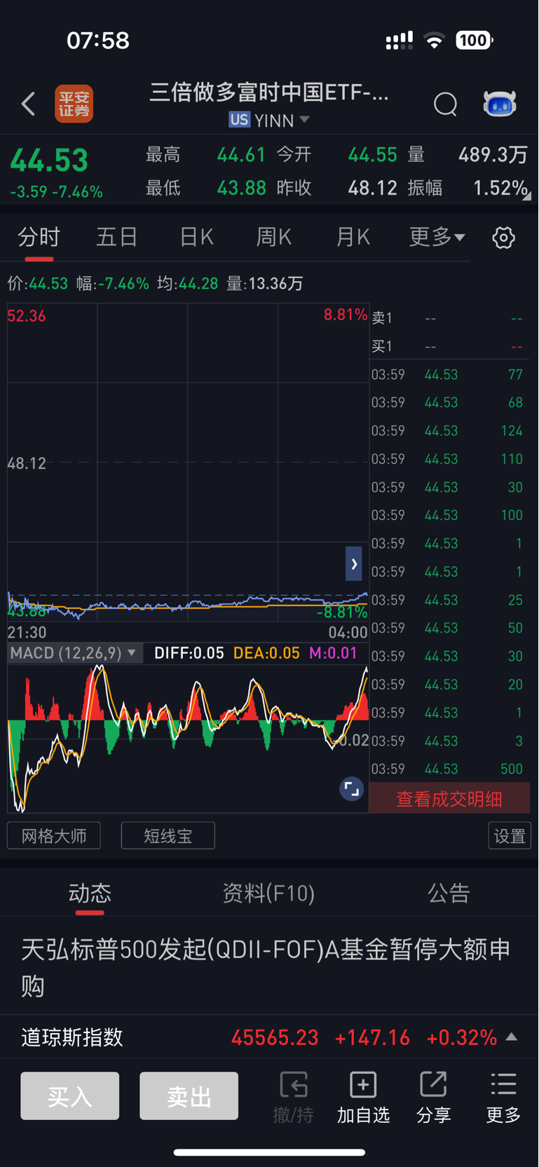This screenshot has height=1167, width=539.
Task: Tap the 最低 value 43.88
Action: pyautogui.click(x=241, y=188)
